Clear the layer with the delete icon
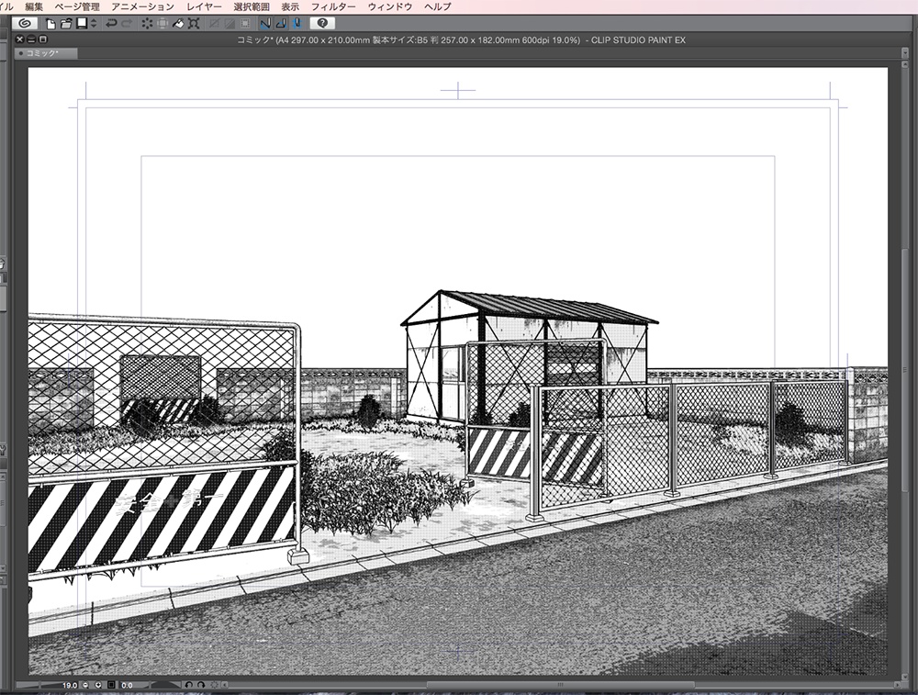 point(147,24)
